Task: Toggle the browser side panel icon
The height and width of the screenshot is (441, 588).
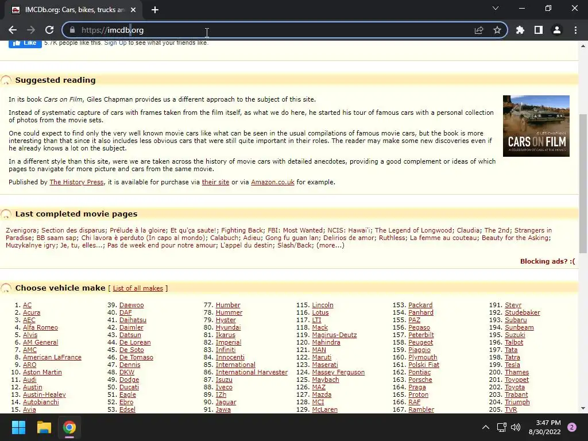Action: pyautogui.click(x=539, y=30)
